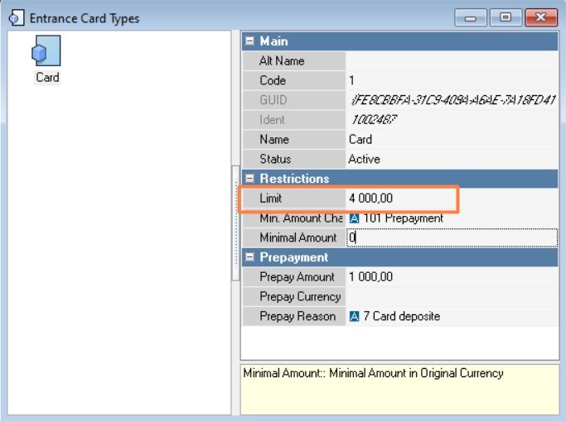Image resolution: width=566 pixels, height=421 pixels.
Task: Click the Entrance Card Types window icon
Action: (x=15, y=18)
